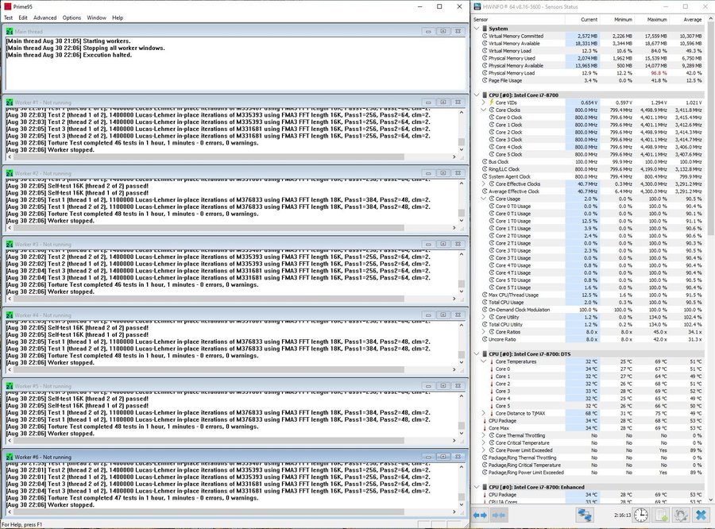Maximize the Worker #1 child window
The image size is (715, 529).
click(x=443, y=102)
